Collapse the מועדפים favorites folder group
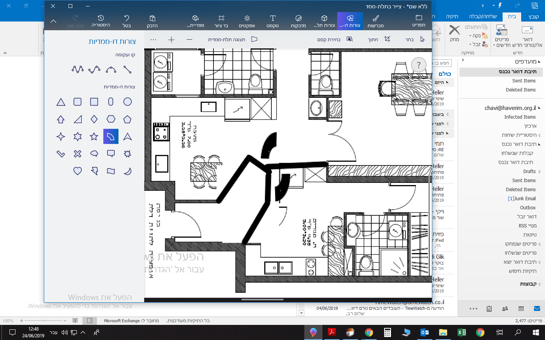 (x=539, y=62)
